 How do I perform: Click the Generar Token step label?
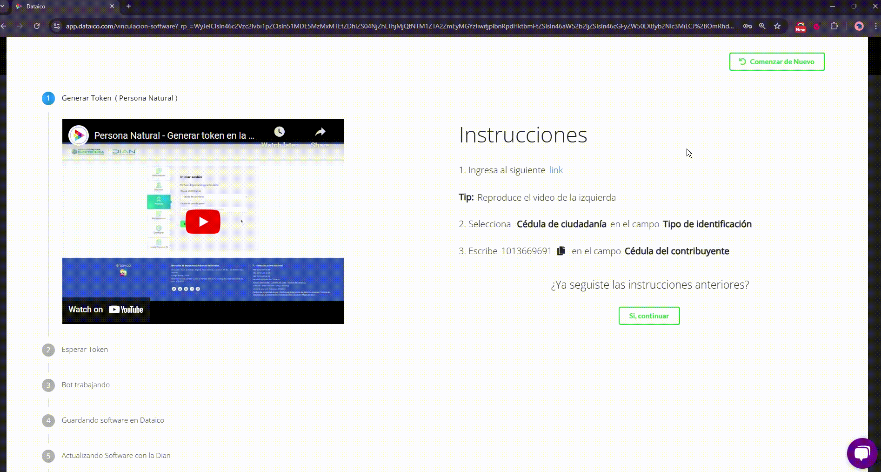click(120, 98)
